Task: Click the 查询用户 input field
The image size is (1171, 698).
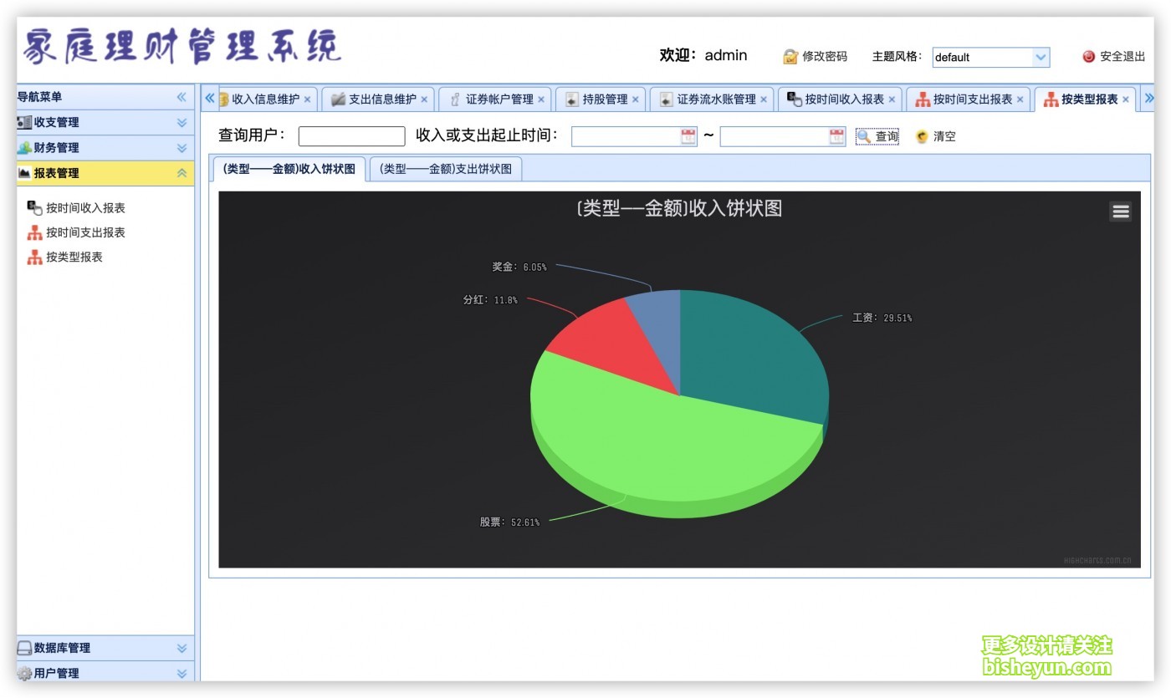Action: point(351,136)
